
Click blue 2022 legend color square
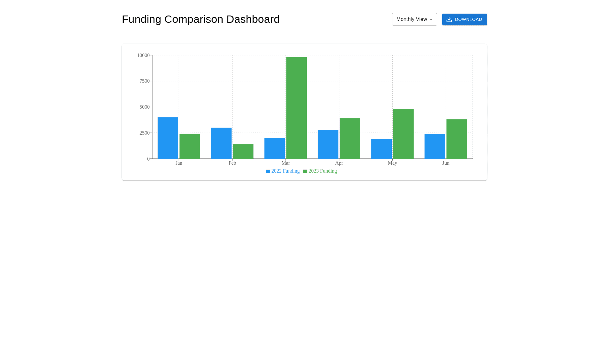coord(268,171)
